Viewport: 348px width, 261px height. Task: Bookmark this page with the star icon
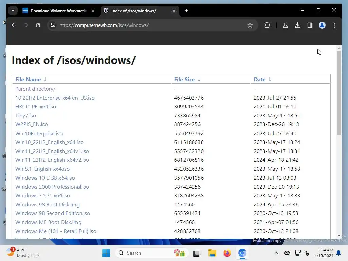[x=250, y=25]
